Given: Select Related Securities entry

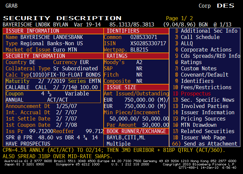Looking at the screenshot, I should point(207,131).
